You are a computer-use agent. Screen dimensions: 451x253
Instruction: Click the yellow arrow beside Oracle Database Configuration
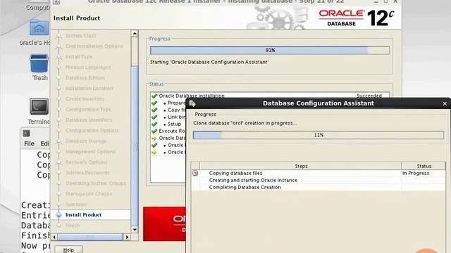(154, 138)
